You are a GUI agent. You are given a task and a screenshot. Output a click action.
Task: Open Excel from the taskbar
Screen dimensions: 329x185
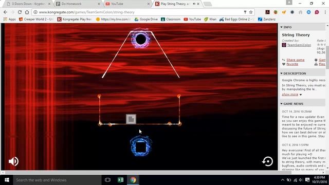120,180
